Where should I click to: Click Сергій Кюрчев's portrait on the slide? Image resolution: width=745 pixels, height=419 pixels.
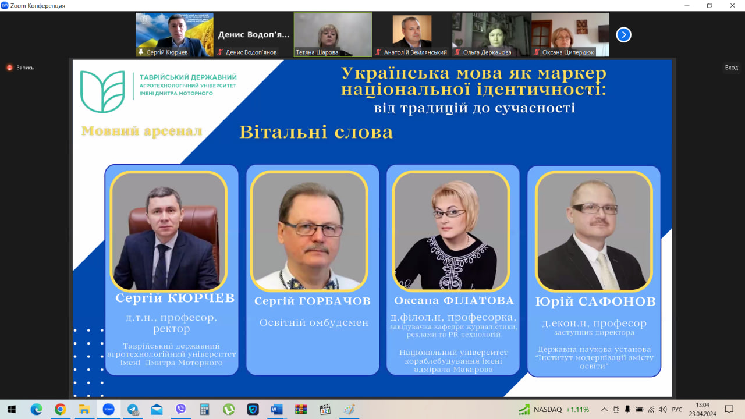pos(168,231)
